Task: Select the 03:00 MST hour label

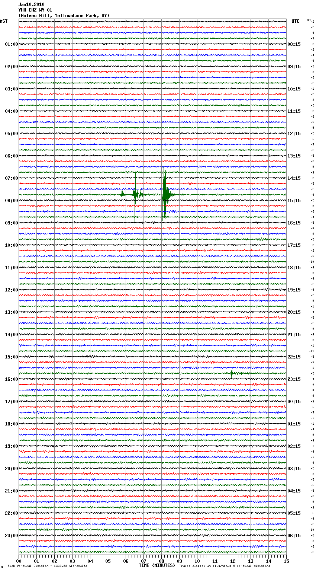Action: [12, 89]
